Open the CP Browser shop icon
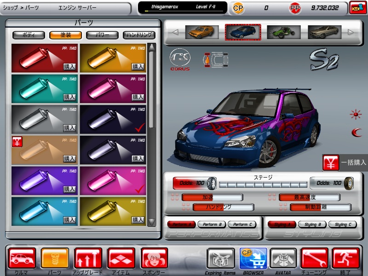Screen dimensions: 368x276 click(253, 258)
